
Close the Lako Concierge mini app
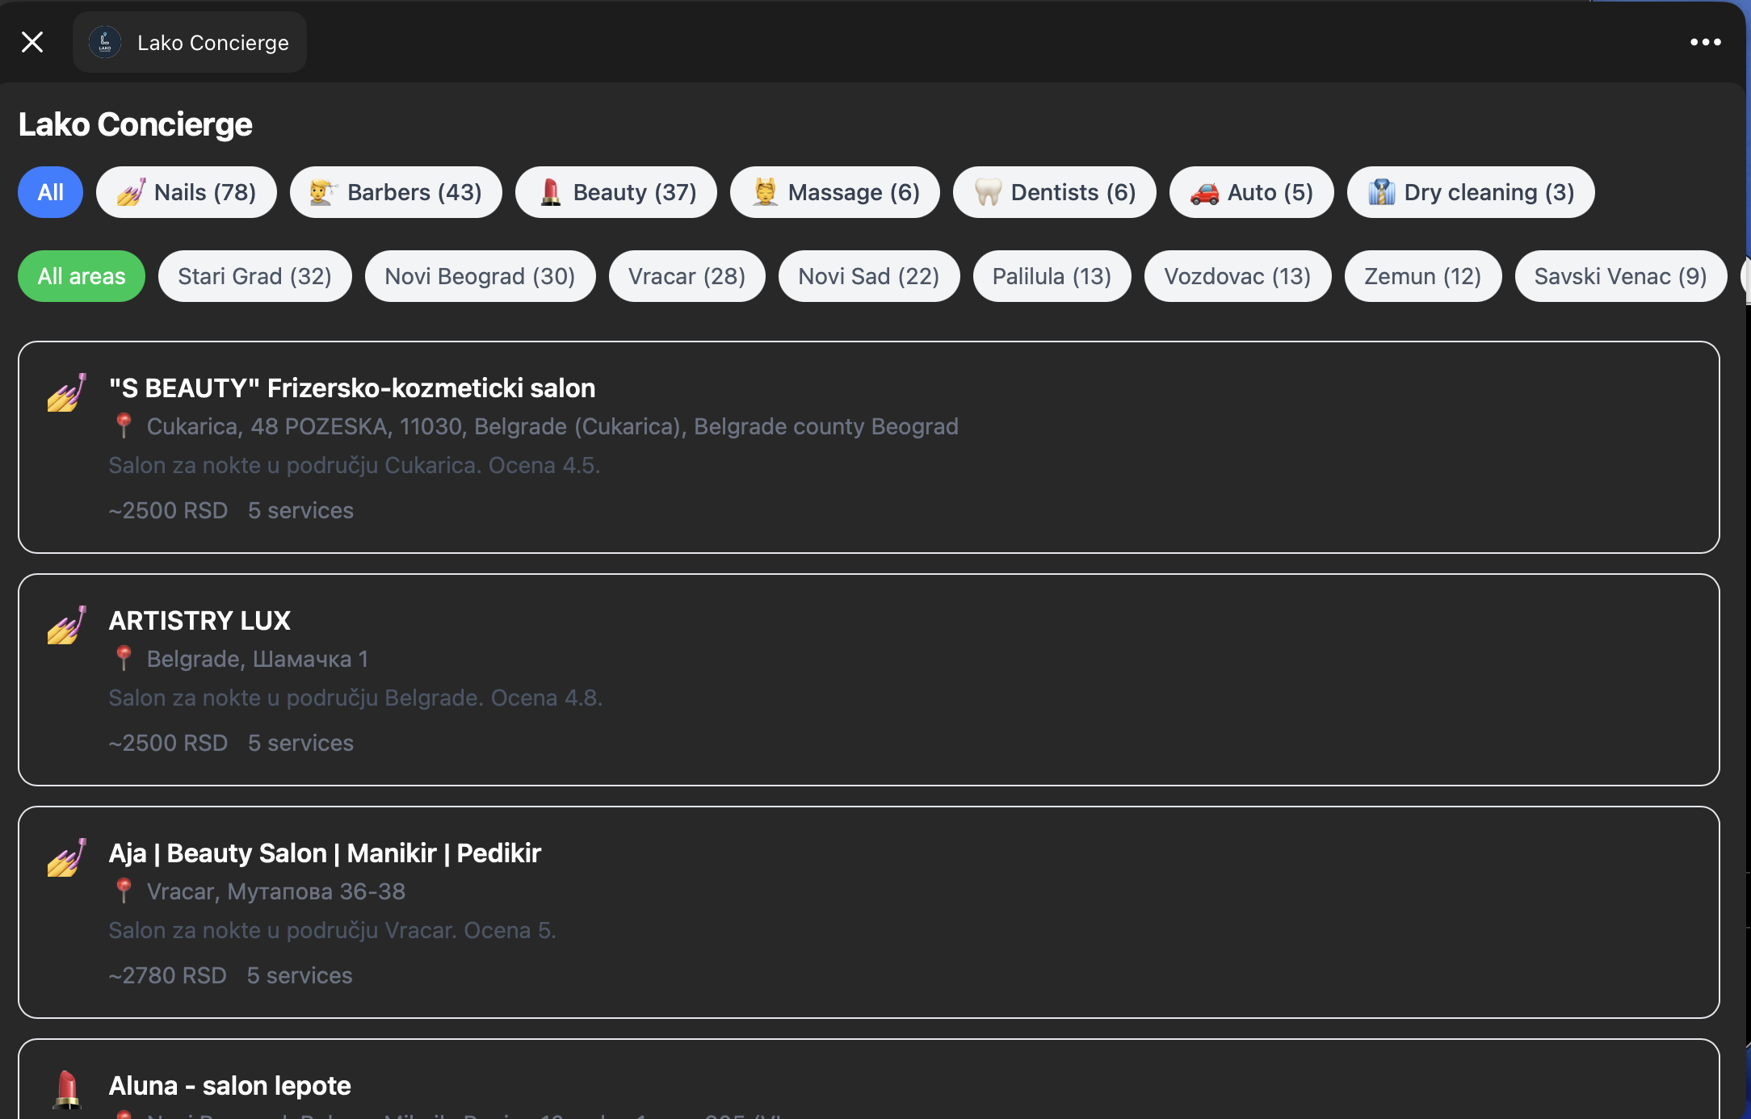click(x=32, y=42)
